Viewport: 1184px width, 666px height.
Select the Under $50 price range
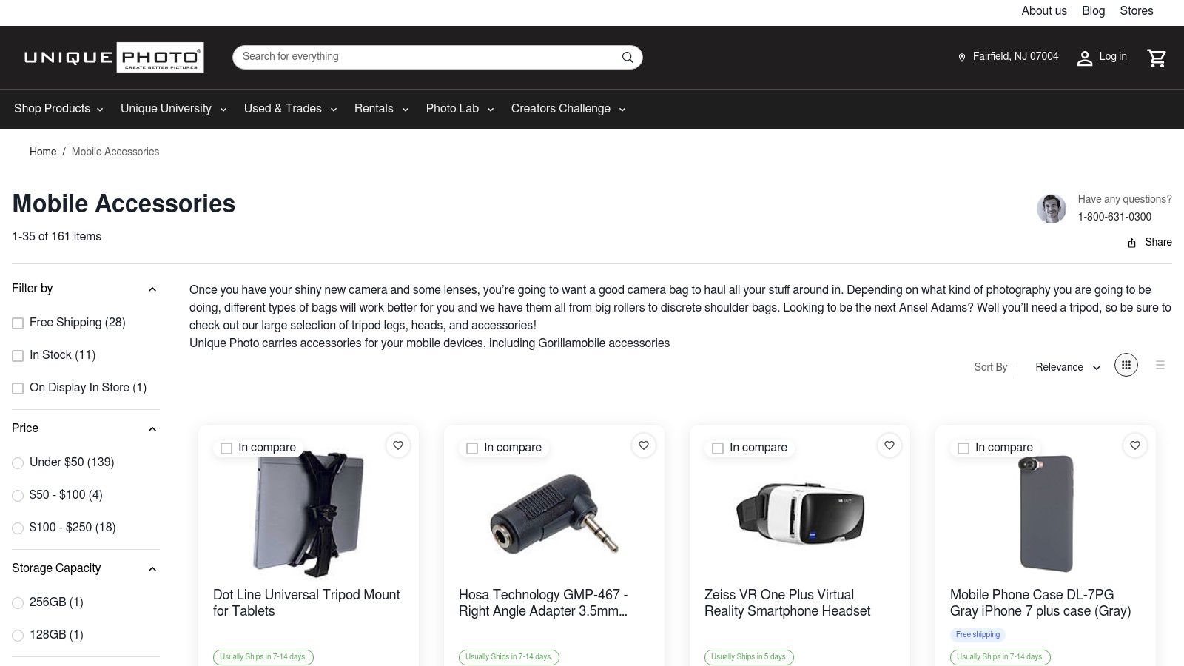[x=18, y=463]
